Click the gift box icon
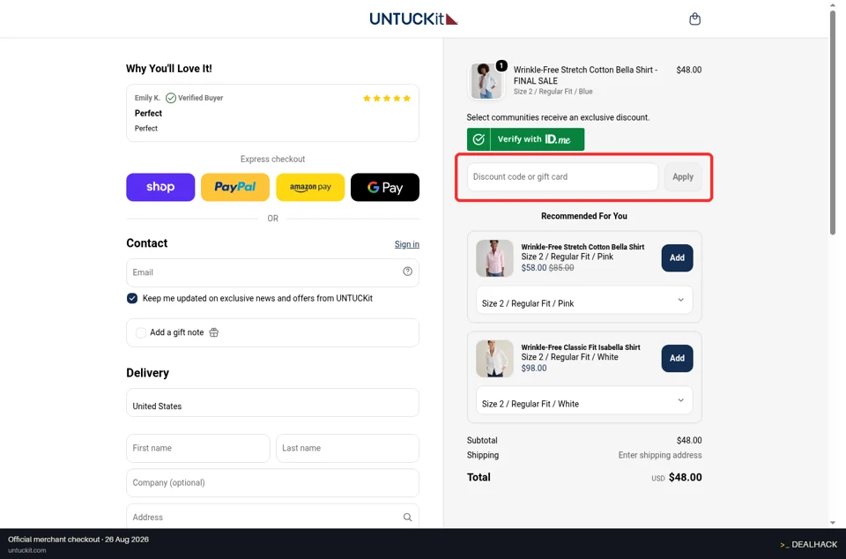846x559 pixels. (213, 332)
